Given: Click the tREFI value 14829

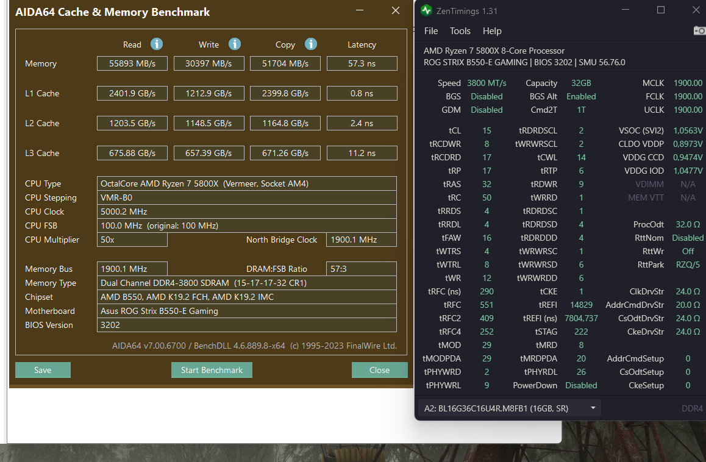Looking at the screenshot, I should (x=581, y=305).
